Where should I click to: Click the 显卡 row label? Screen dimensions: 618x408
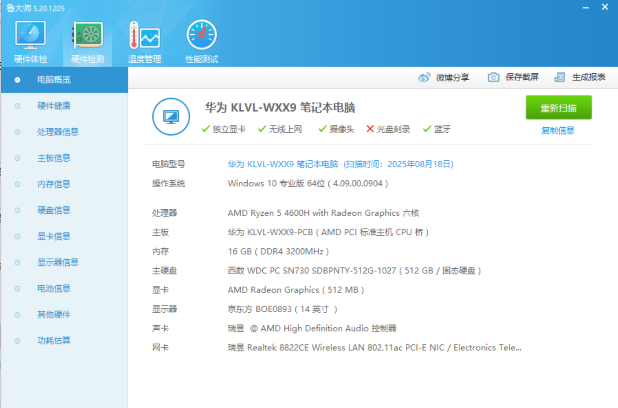(160, 290)
